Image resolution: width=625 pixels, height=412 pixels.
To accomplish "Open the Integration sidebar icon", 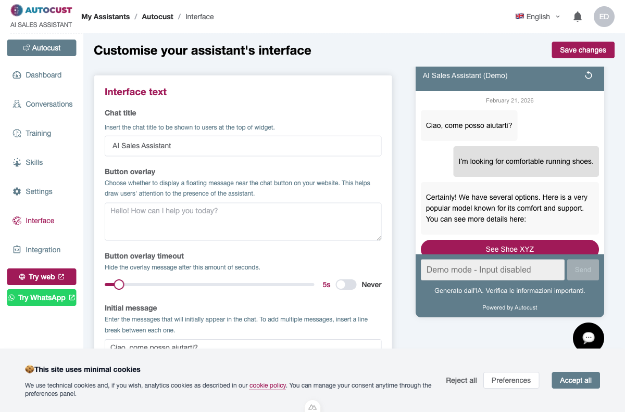I will (17, 250).
